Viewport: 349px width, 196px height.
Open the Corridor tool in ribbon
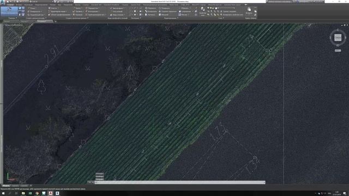point(78,15)
